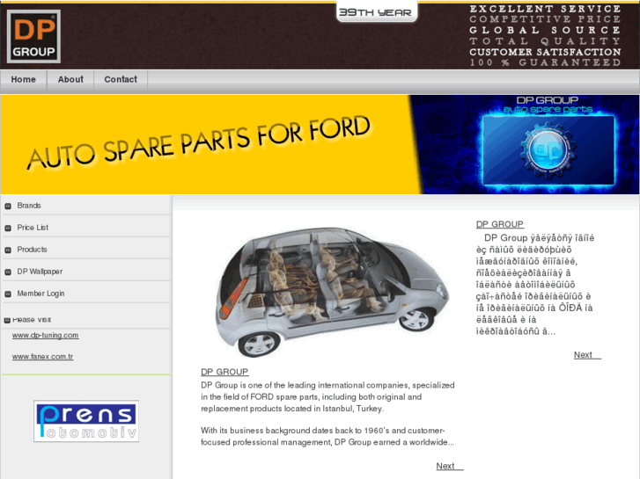The image size is (640, 479).
Task: Click the Please Visit bullet icon
Action: (x=7, y=321)
